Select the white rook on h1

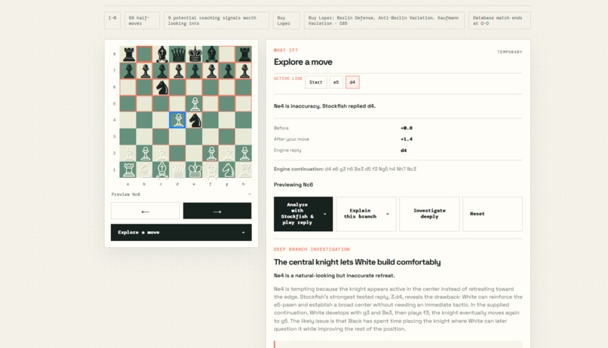244,169
